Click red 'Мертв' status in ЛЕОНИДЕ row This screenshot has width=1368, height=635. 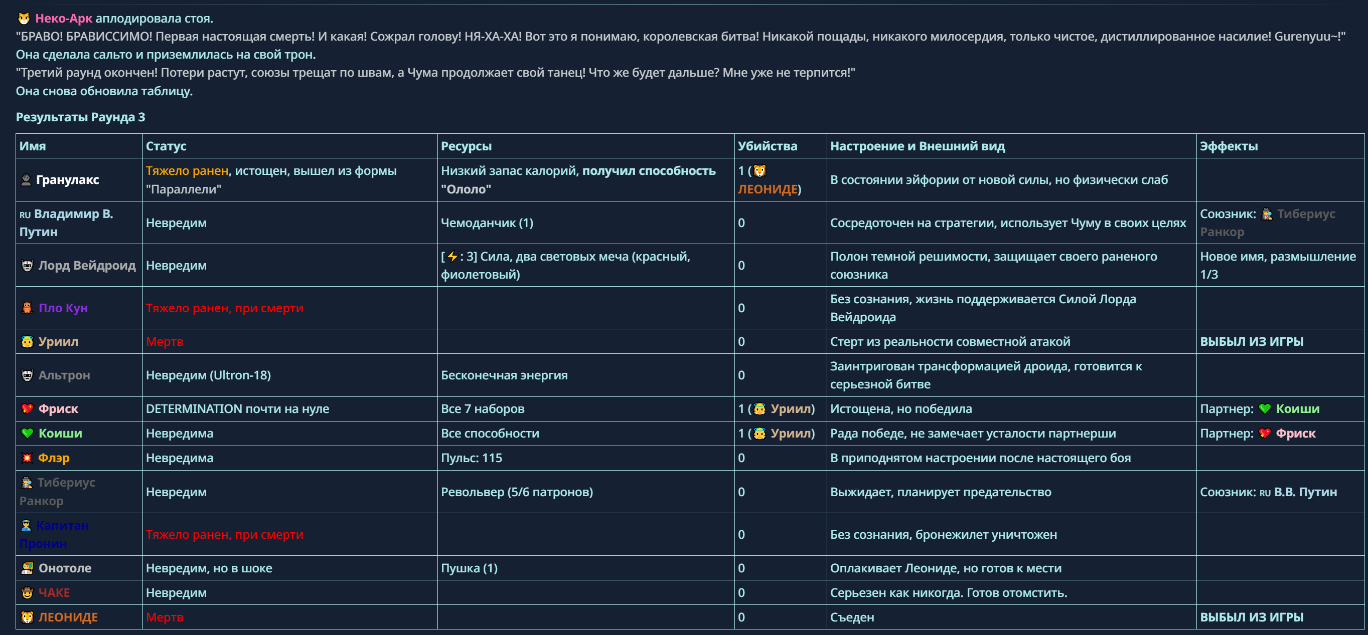pyautogui.click(x=165, y=617)
